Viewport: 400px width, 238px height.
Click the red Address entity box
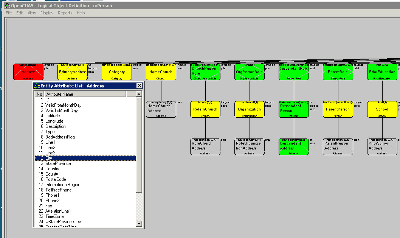(28, 72)
